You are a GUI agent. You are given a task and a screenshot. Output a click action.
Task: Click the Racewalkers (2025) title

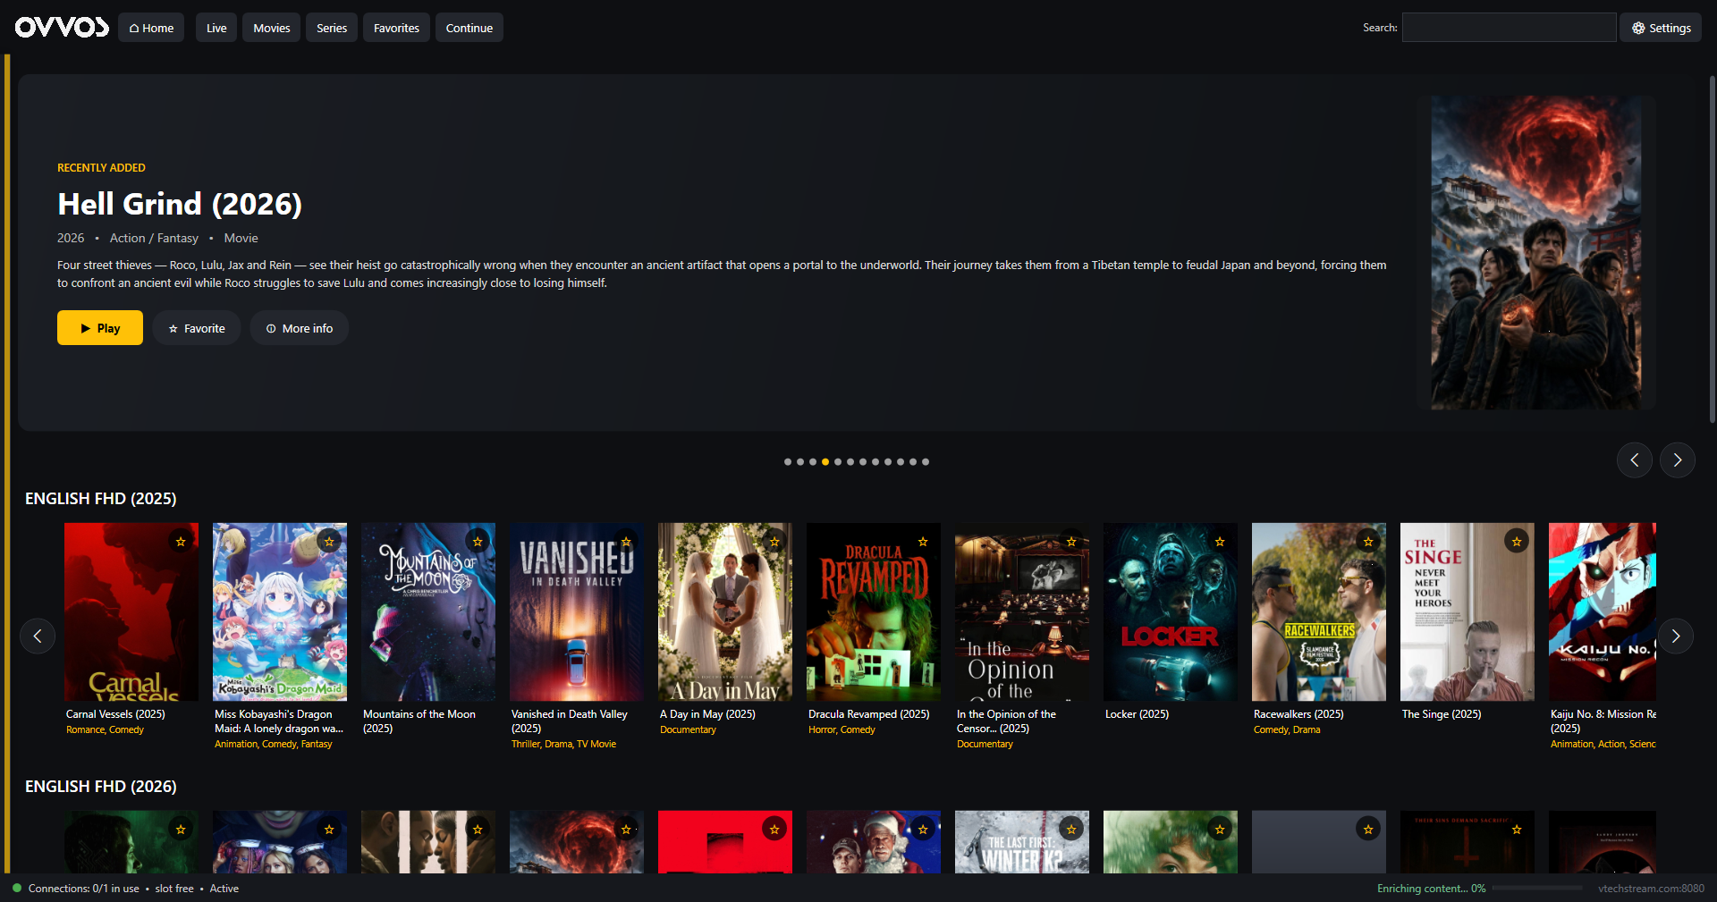(1298, 714)
